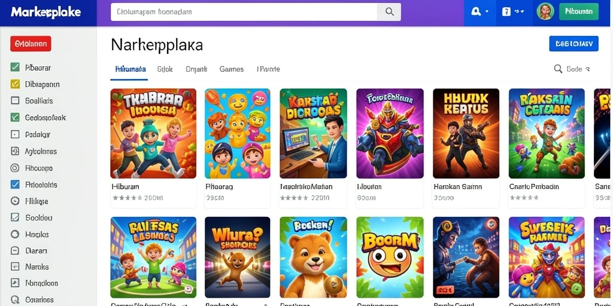This screenshot has height=306, width=613.
Task: Click the search magnifier button in top bar
Action: pyautogui.click(x=389, y=12)
